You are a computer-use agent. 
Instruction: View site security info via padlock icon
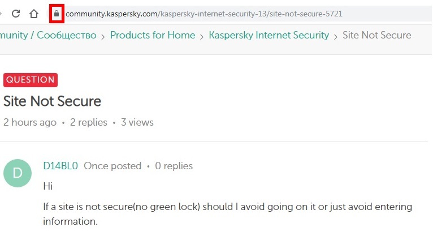(57, 14)
